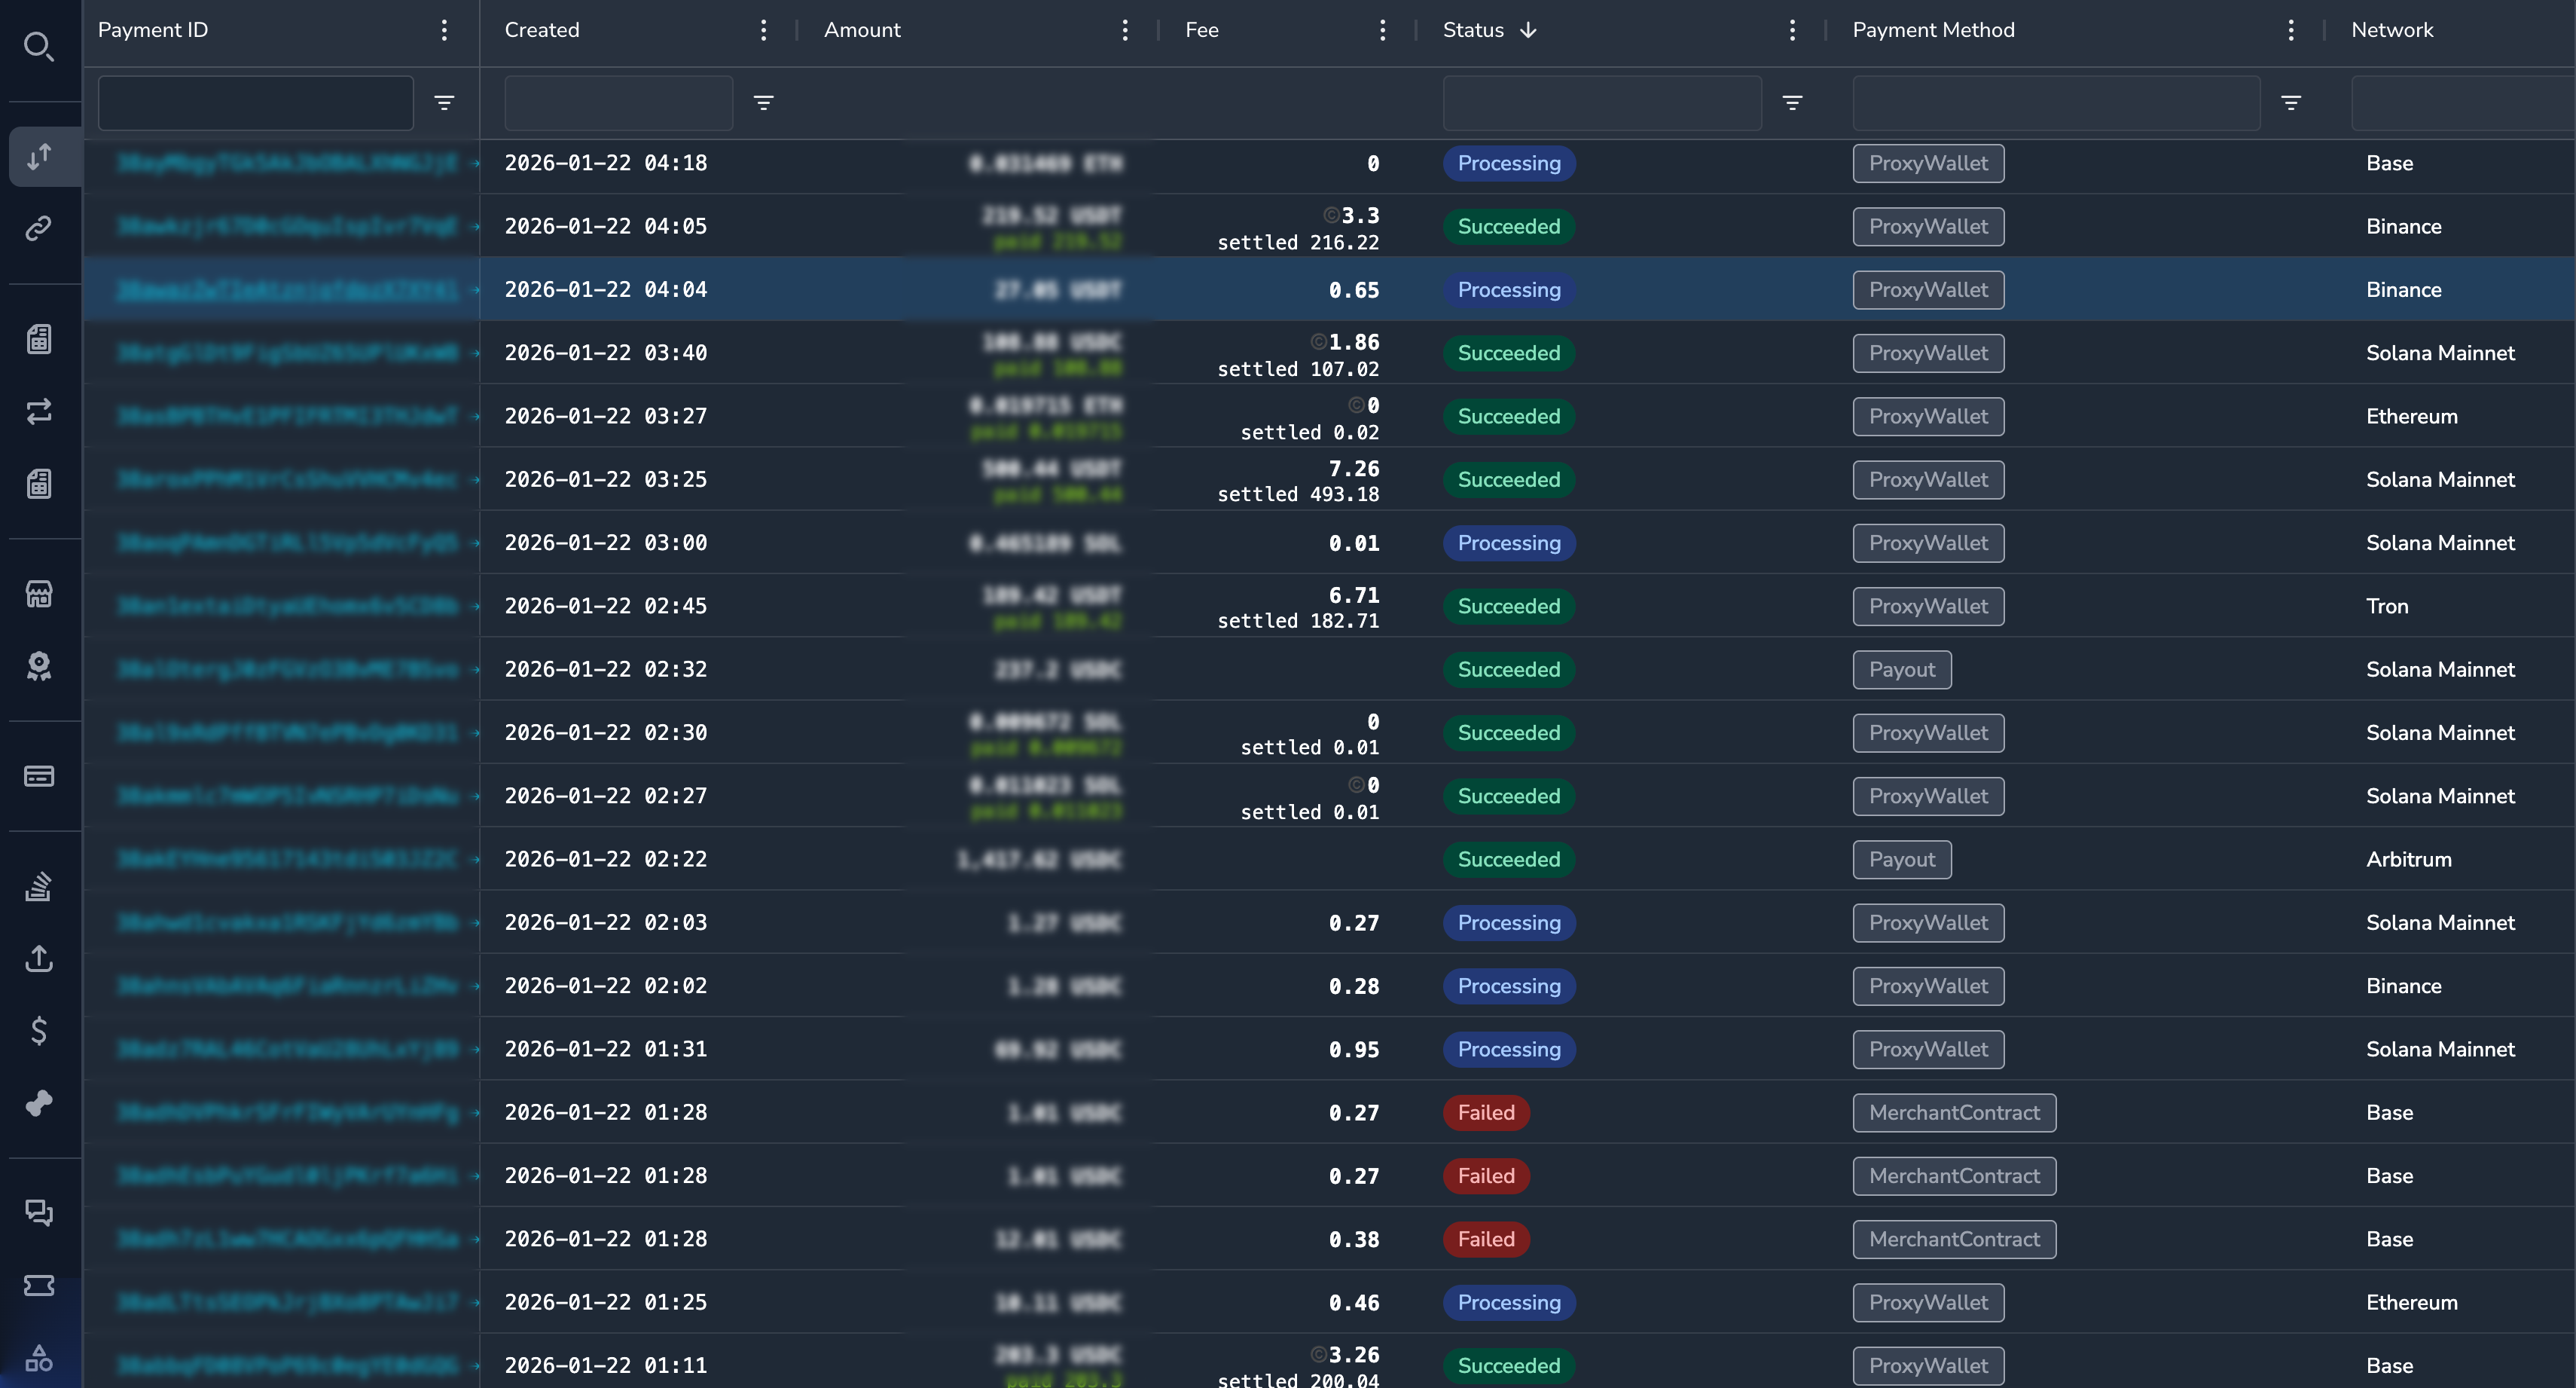This screenshot has width=2576, height=1388.
Task: Open the chat bubbles sidebar icon
Action: point(39,1213)
